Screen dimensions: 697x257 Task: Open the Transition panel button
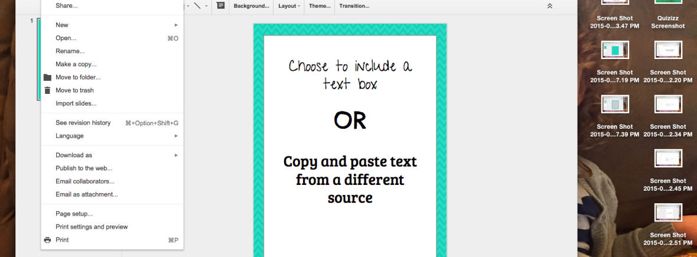[354, 6]
